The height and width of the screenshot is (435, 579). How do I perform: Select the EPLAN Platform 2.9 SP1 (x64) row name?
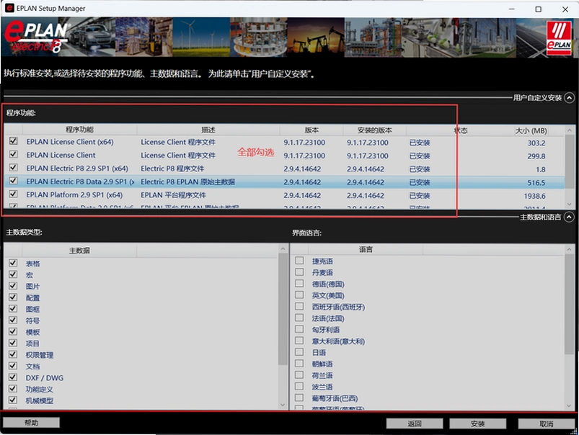(74, 194)
